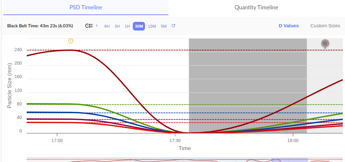
Task: Click the time legend list icon
Action: click(89, 26)
